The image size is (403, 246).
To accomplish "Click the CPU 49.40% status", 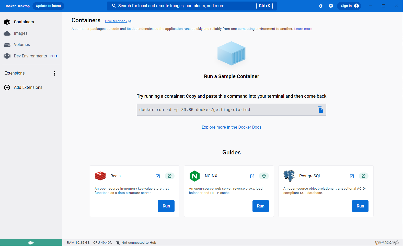I will coord(103,243).
